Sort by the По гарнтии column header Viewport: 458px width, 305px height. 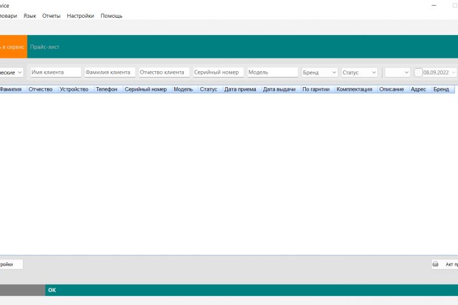point(318,90)
